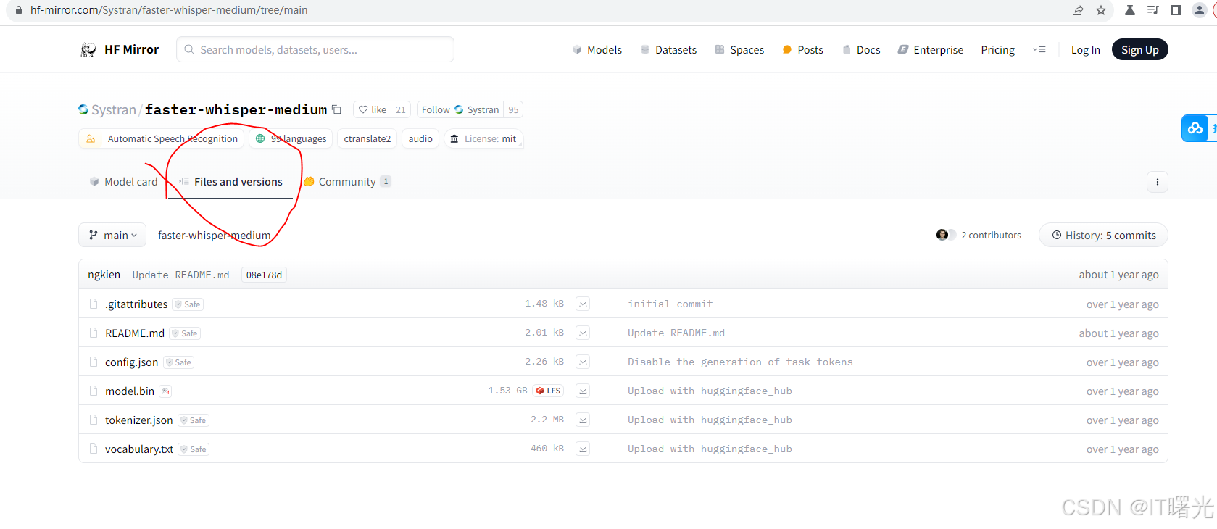
Task: Open the License: mit tag
Action: [483, 138]
